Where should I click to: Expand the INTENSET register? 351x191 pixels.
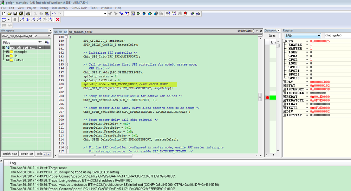point(284,89)
